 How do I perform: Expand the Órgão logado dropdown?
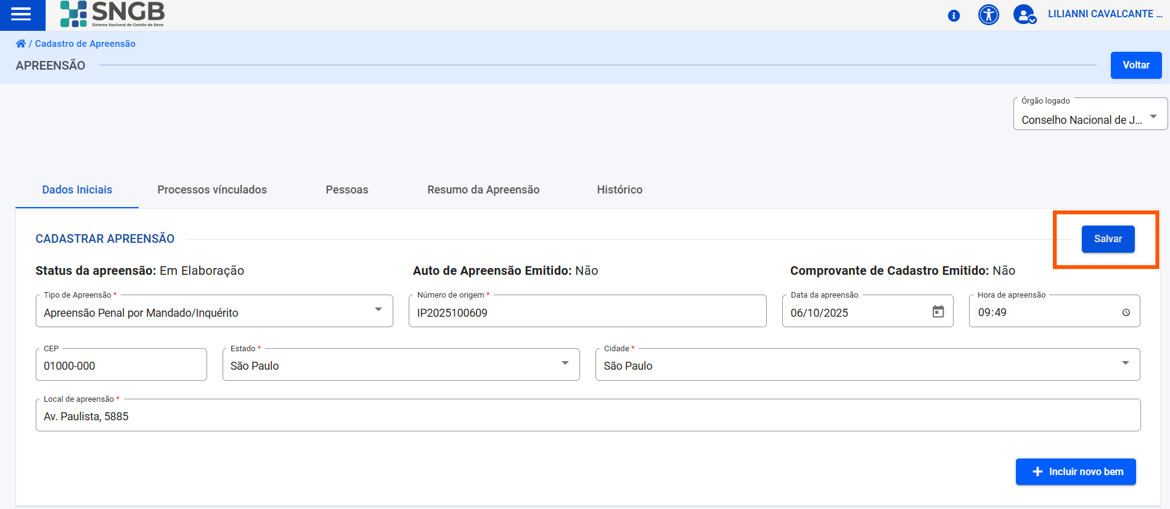[x=1153, y=116]
